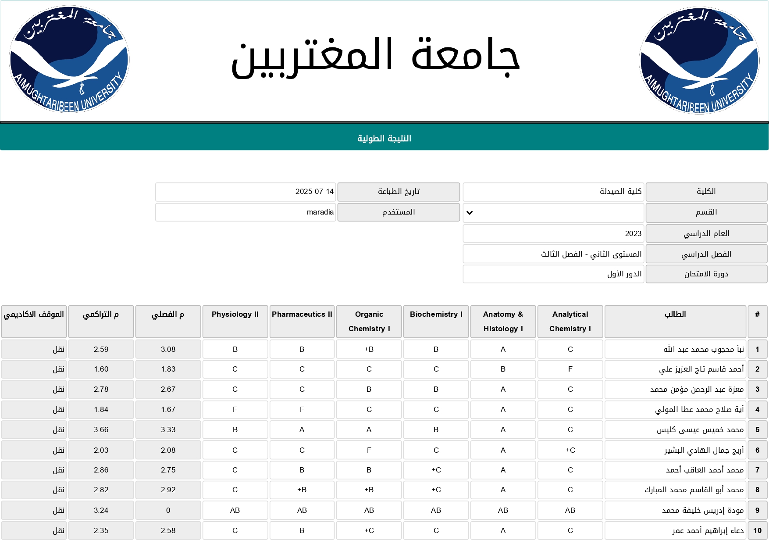
Task: Click the العام الدراسي label
Action: 706,233
